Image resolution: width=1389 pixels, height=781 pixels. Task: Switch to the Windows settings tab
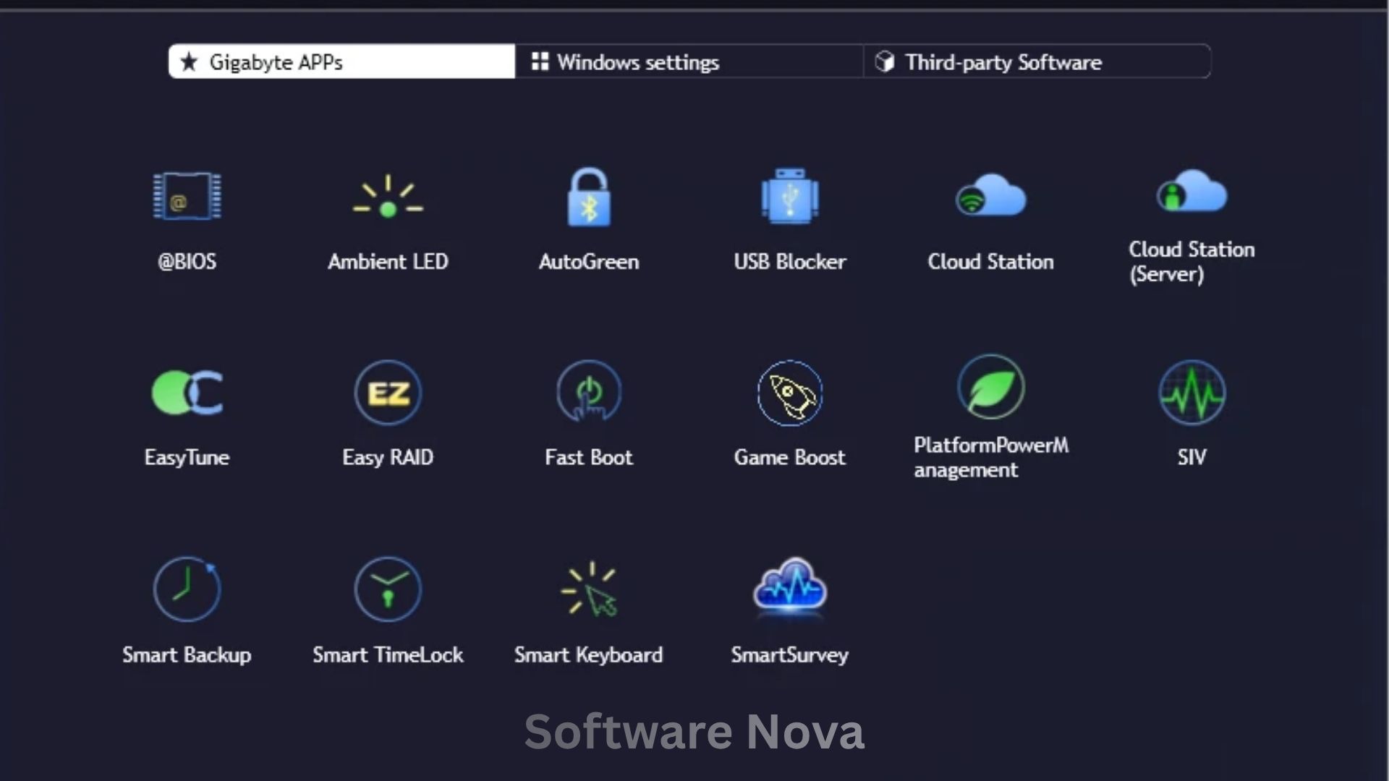click(x=689, y=61)
